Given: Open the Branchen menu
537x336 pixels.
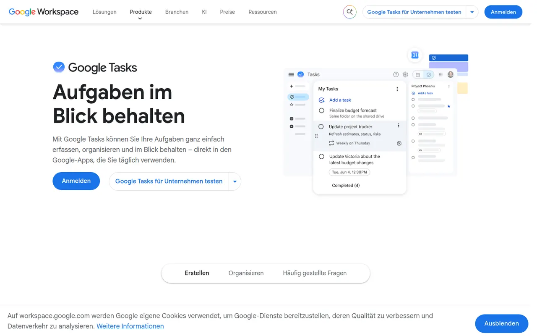Looking at the screenshot, I should coord(177,12).
